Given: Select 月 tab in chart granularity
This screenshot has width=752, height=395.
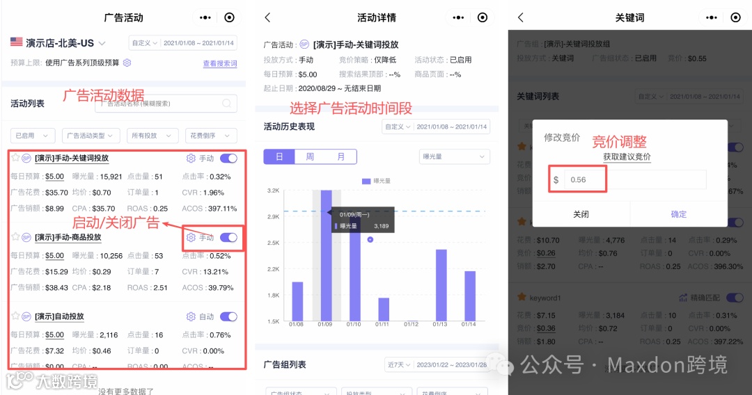Looking at the screenshot, I should [x=341, y=156].
